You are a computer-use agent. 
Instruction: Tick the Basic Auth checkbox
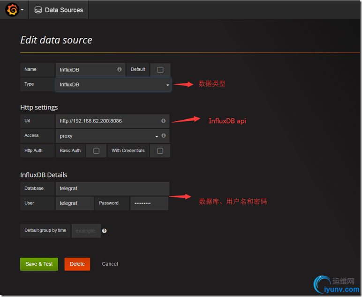click(96, 151)
